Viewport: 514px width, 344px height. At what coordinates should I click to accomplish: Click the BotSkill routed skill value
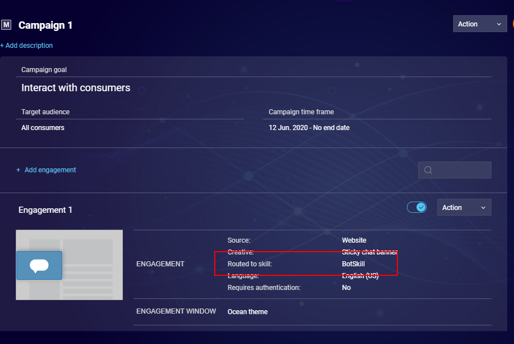point(353,263)
